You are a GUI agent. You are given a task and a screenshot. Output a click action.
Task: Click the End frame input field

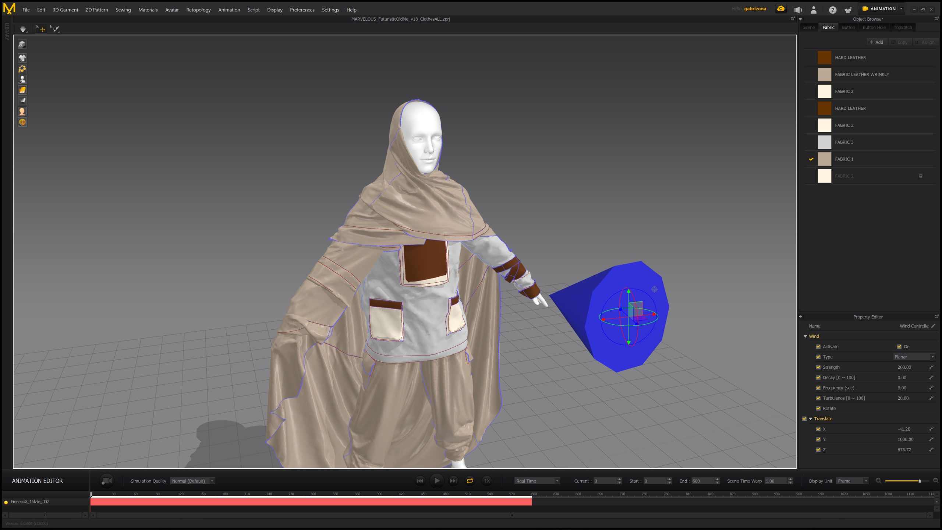tap(702, 481)
